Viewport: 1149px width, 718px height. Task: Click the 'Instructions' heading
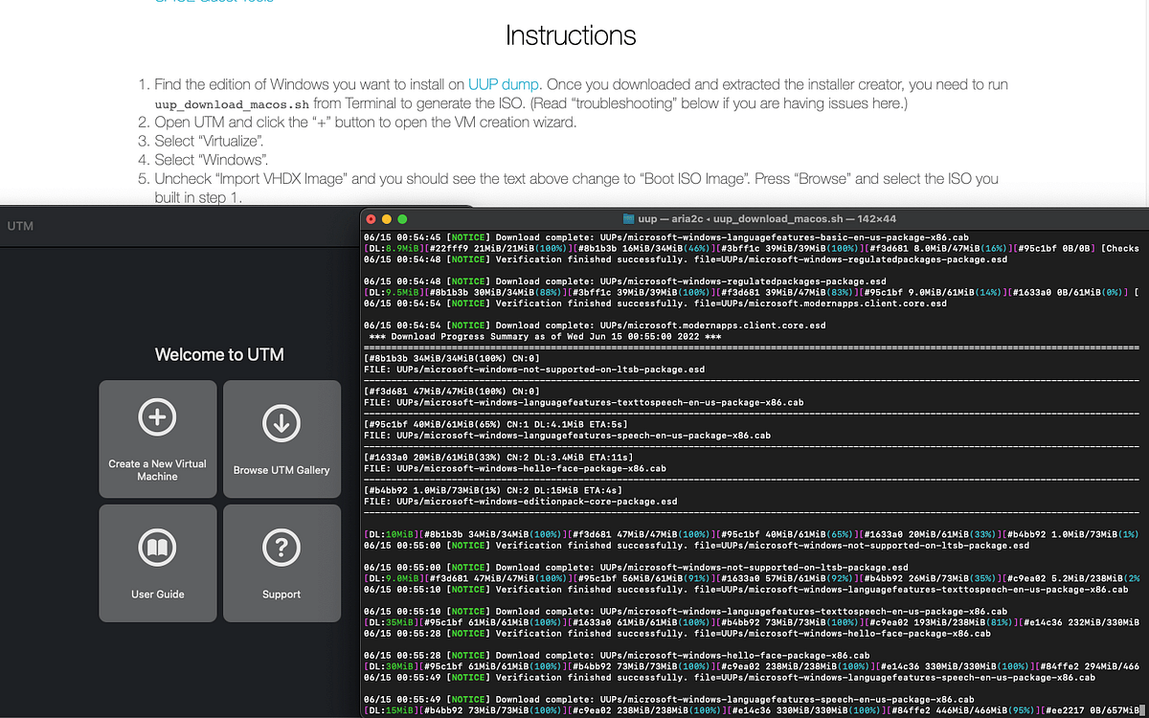coord(571,35)
